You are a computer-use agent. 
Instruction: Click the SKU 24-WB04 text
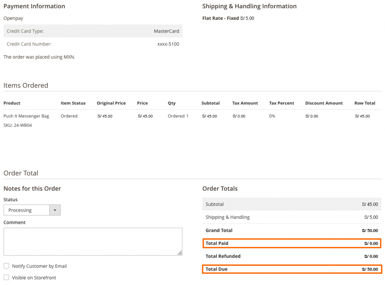[x=18, y=125]
